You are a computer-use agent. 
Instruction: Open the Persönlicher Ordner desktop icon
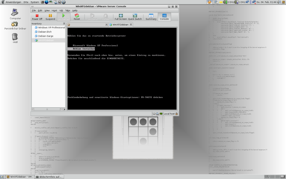click(15, 26)
